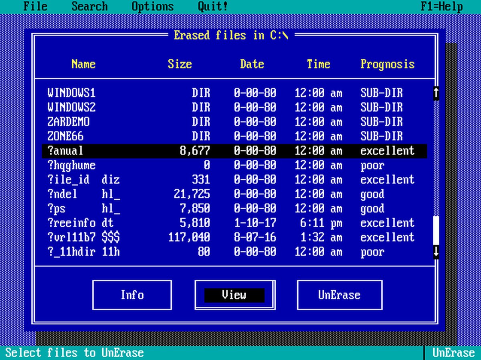Click the Time column header
This screenshot has width=481, height=360.
tap(319, 64)
